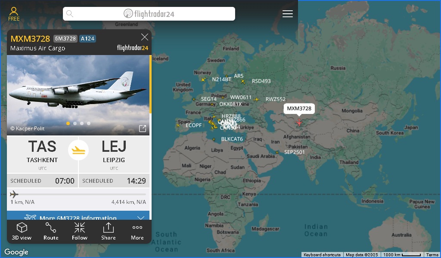
Task: Close the MXM3728 flight panel
Action: 145,37
